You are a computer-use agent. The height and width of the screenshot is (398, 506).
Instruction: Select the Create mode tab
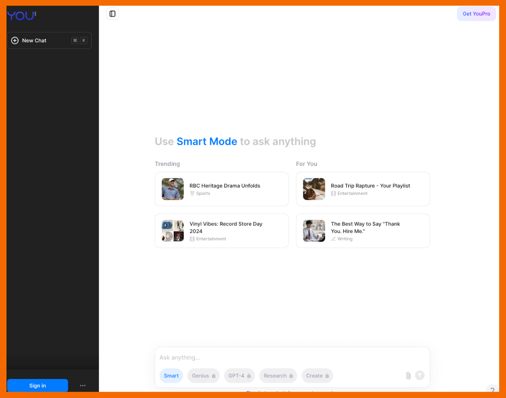tap(314, 376)
